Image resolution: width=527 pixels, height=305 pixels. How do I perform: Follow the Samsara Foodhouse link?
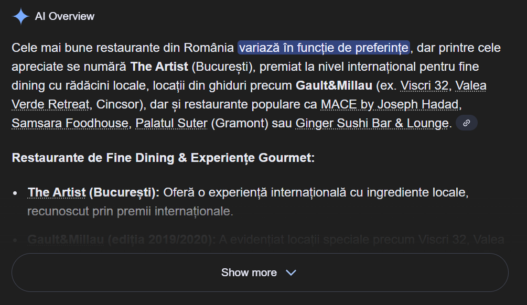tap(70, 123)
